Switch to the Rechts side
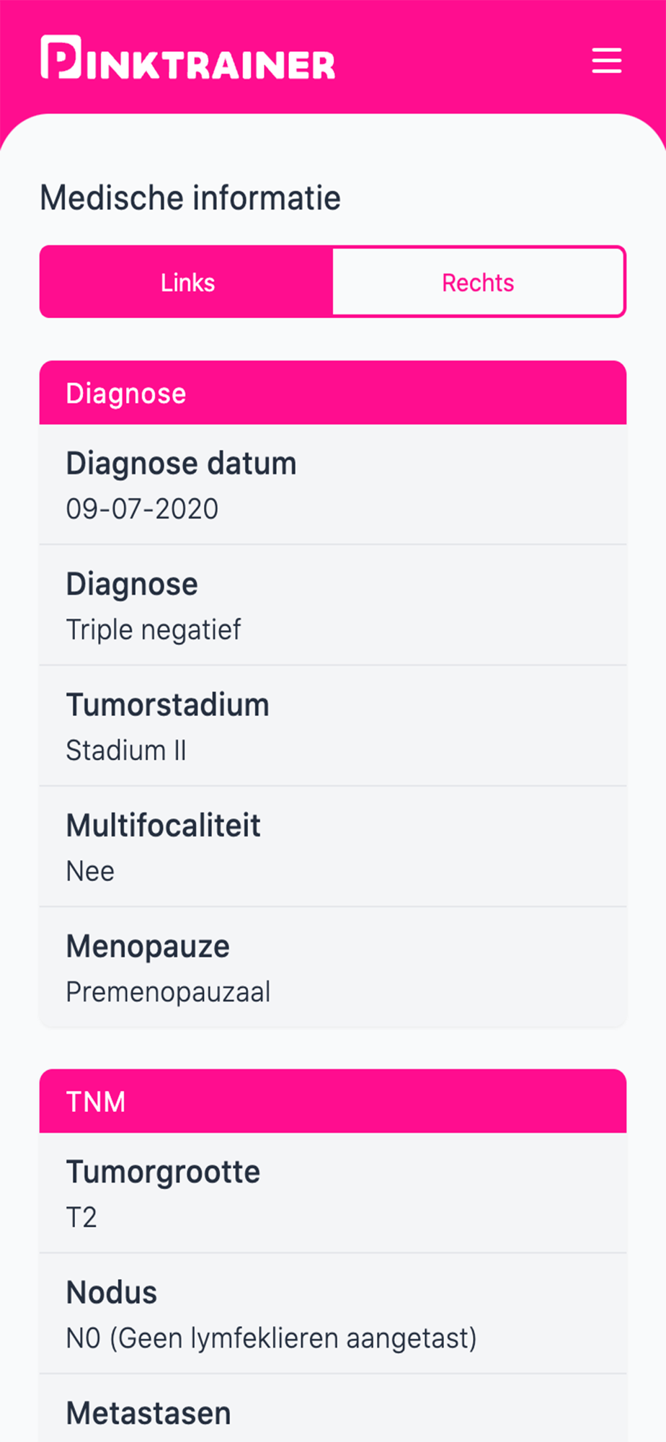The height and width of the screenshot is (1442, 666). click(479, 282)
